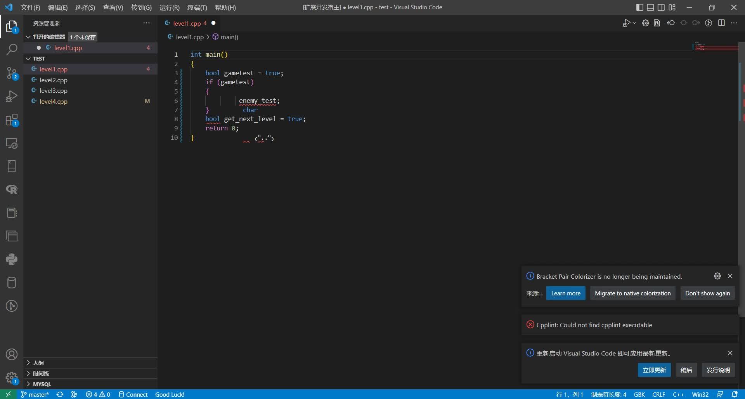The width and height of the screenshot is (745, 399).
Task: Open the Extensions view
Action: pyautogui.click(x=12, y=120)
